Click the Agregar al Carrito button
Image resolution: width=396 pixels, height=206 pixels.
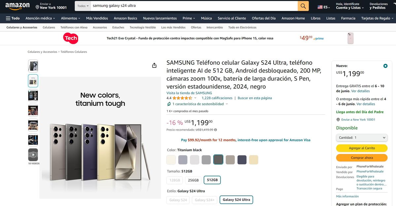tap(362, 148)
